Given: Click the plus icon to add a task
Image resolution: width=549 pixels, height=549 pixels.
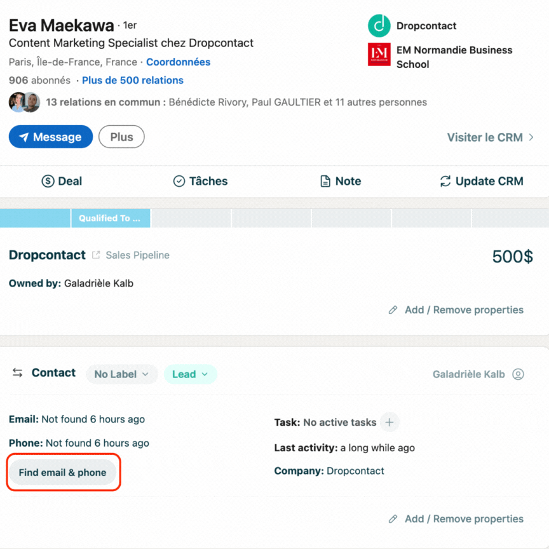Looking at the screenshot, I should (x=390, y=422).
